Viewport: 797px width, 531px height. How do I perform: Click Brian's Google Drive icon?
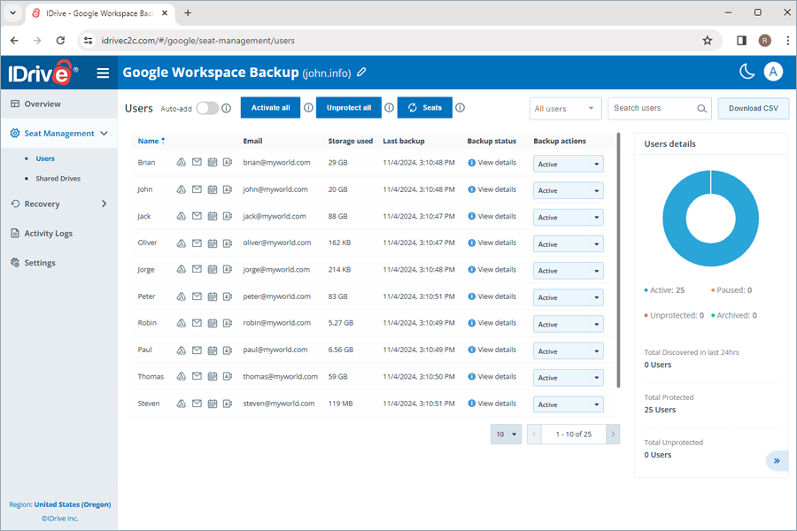(x=181, y=163)
